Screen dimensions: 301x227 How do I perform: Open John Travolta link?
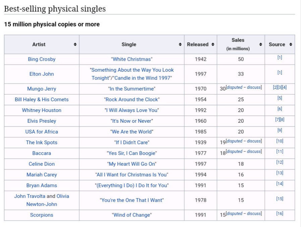[x=30, y=196]
